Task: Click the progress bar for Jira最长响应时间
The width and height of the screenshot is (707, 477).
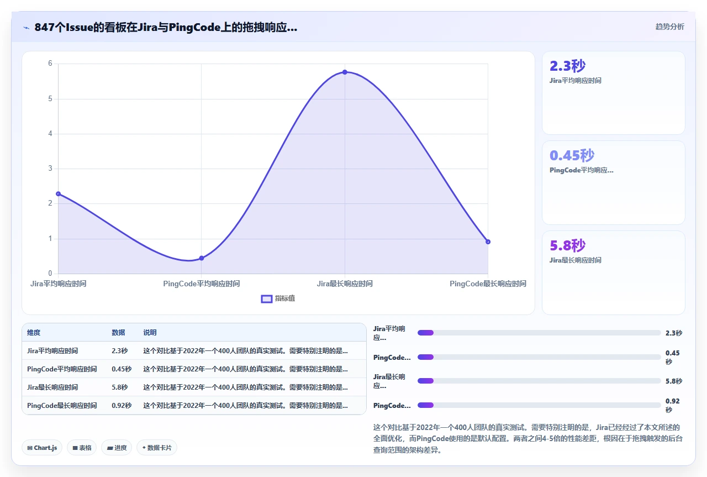Action: (539, 381)
